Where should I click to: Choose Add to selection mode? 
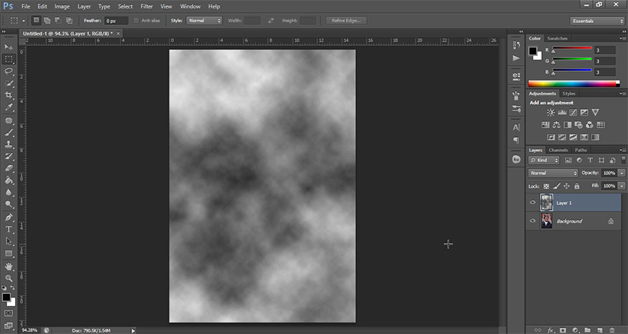[47, 20]
